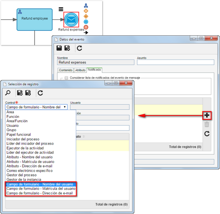This screenshot has height=214, width=220.
Task: Click the Refund expenses message event icon
Action: tap(71, 20)
